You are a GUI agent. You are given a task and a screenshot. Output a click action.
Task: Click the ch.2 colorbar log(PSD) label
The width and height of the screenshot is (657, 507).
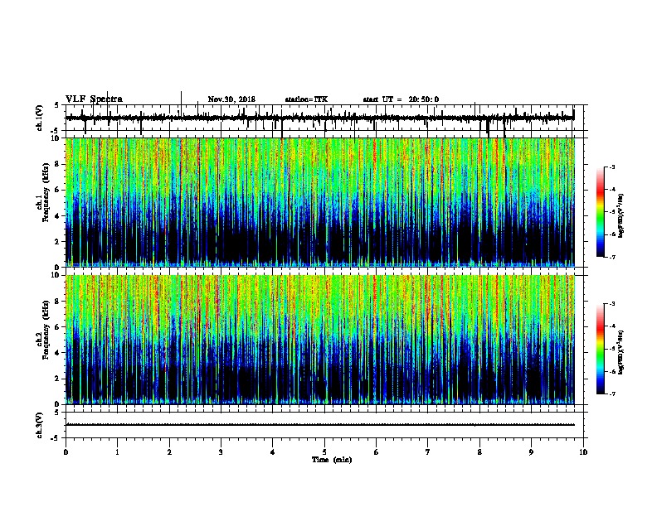(620, 352)
